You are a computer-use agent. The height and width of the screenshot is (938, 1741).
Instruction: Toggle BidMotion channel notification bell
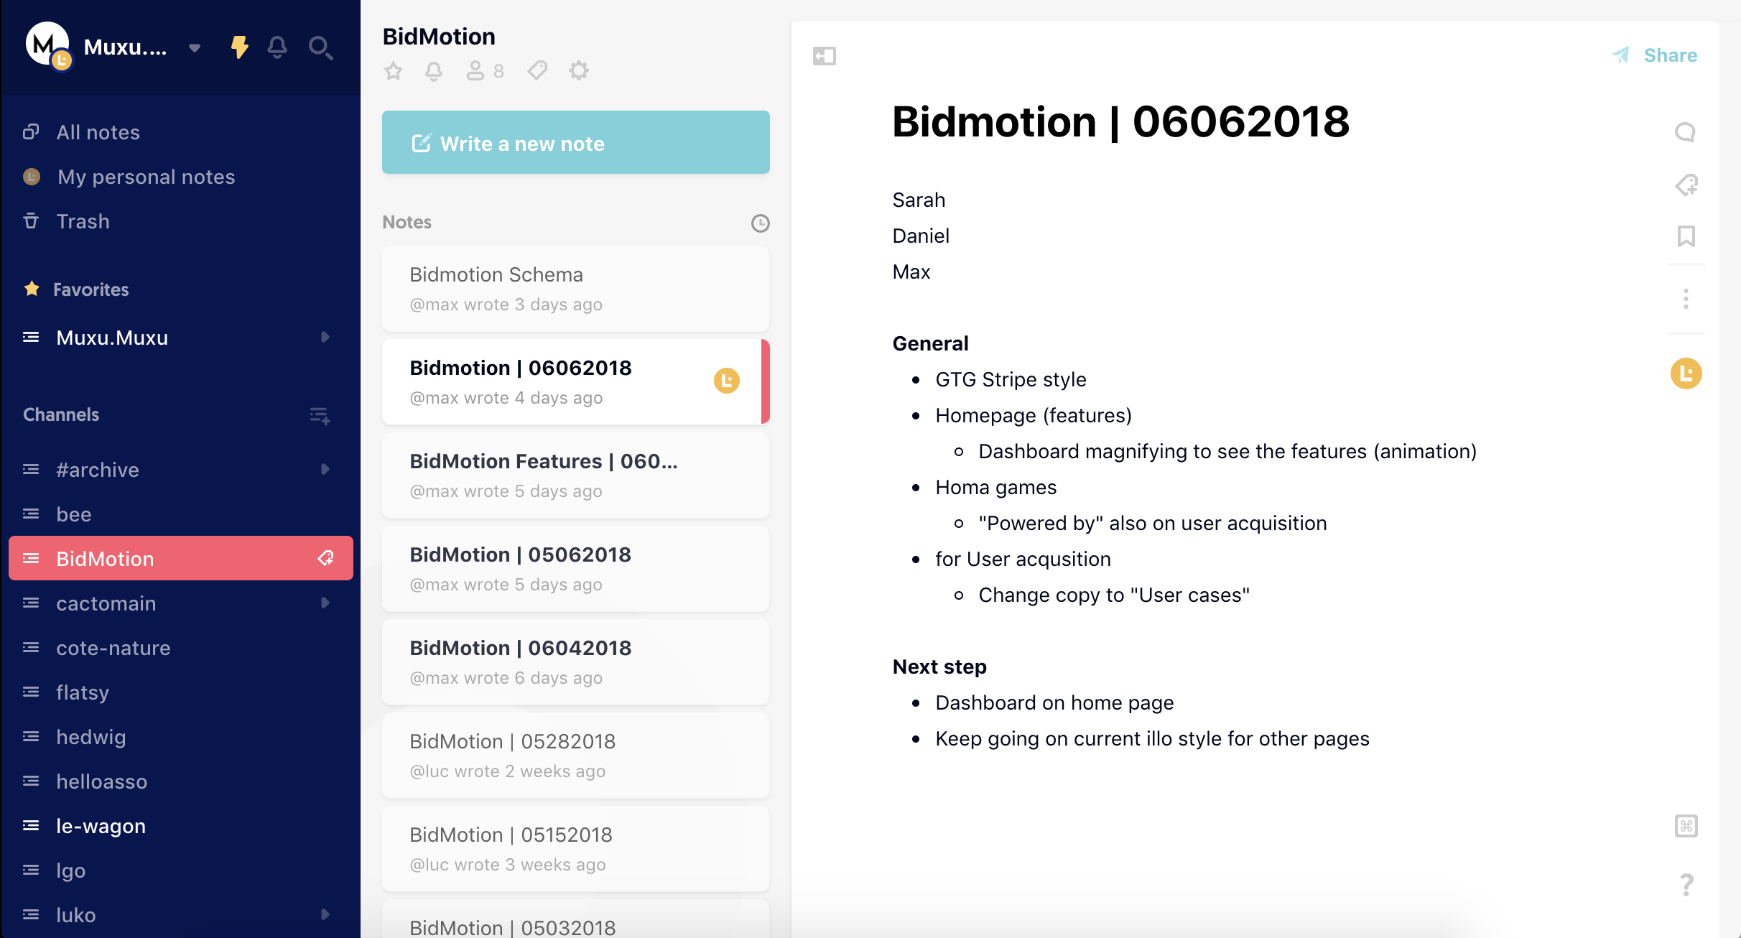(434, 70)
